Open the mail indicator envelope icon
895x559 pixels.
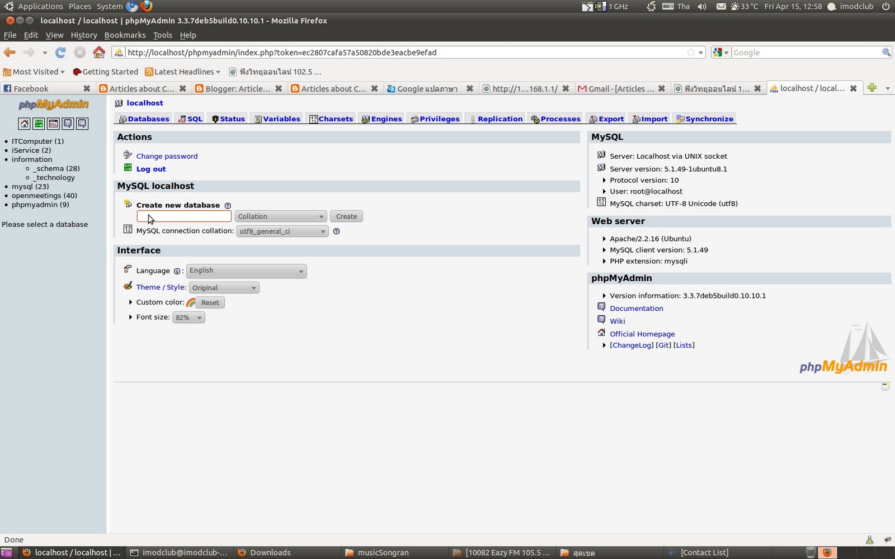click(721, 6)
